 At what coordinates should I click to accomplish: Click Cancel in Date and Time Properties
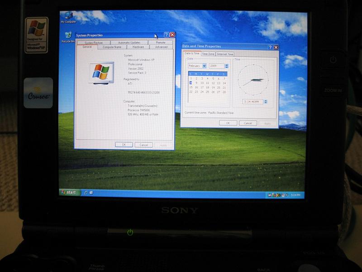(x=248, y=123)
